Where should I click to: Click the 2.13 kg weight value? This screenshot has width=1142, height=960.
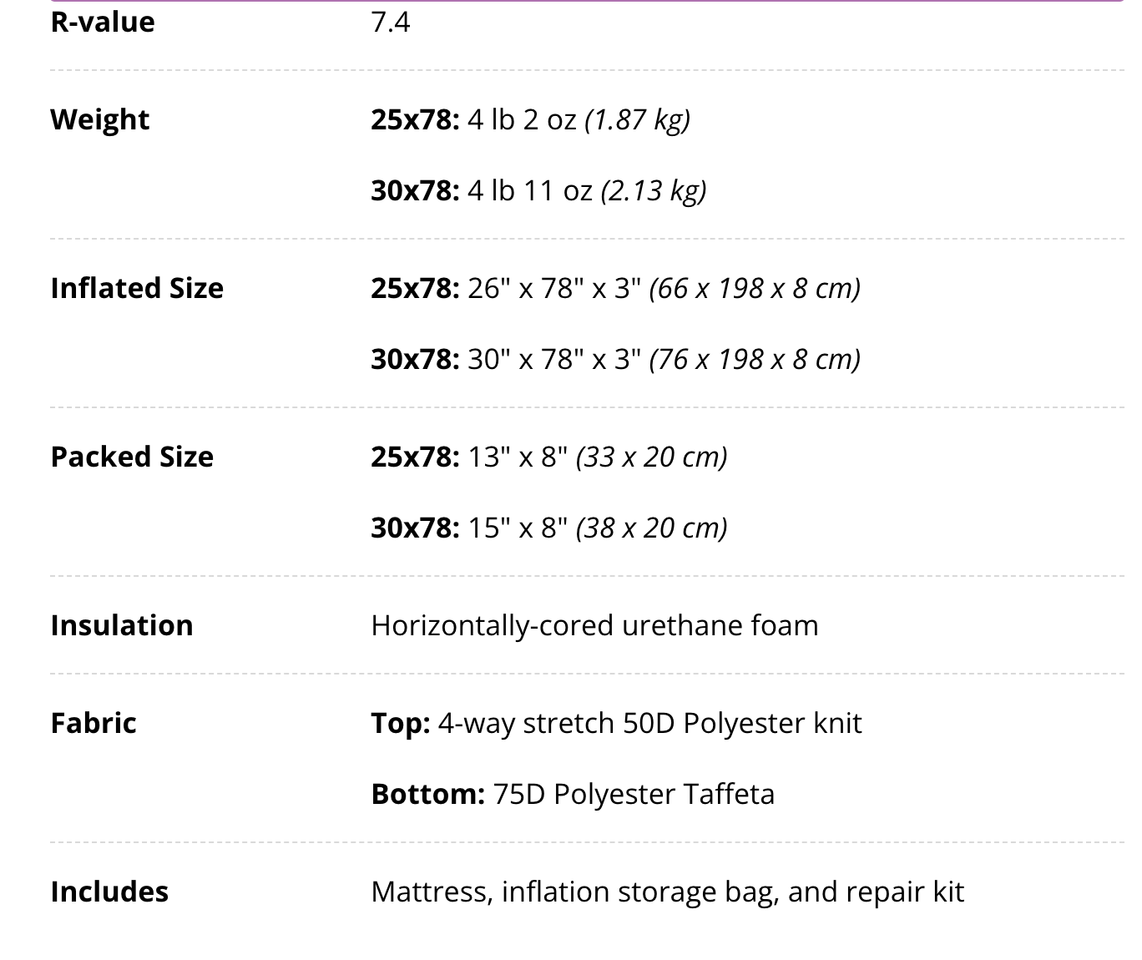pos(654,190)
